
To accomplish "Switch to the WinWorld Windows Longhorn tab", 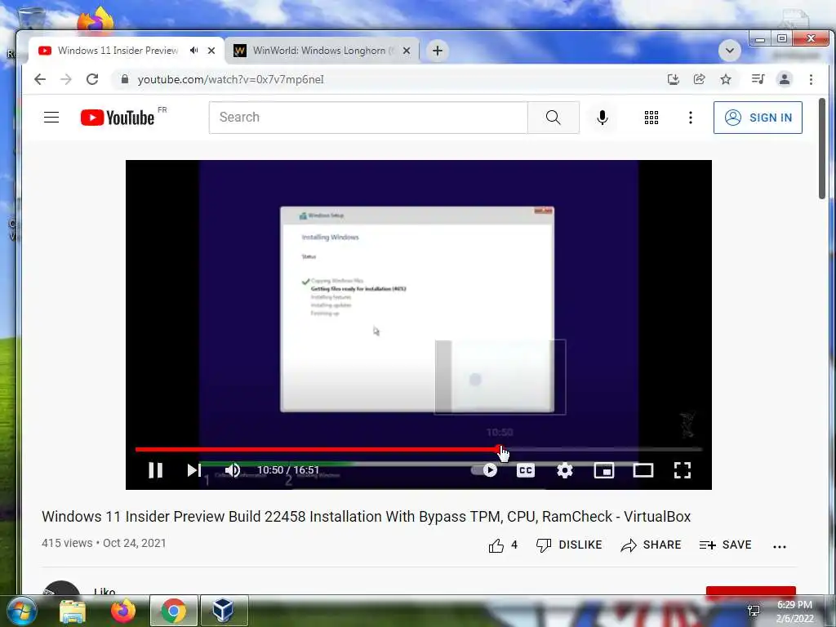I will click(322, 51).
